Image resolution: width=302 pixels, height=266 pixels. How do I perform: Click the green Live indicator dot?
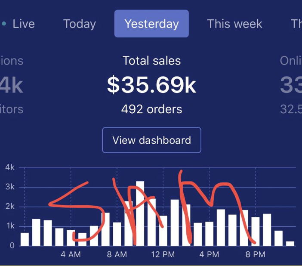click(4, 24)
